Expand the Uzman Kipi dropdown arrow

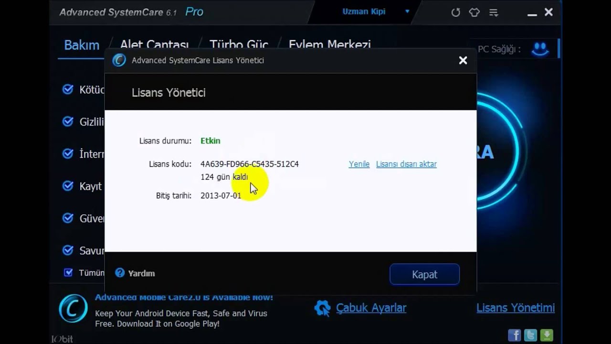[x=407, y=11]
